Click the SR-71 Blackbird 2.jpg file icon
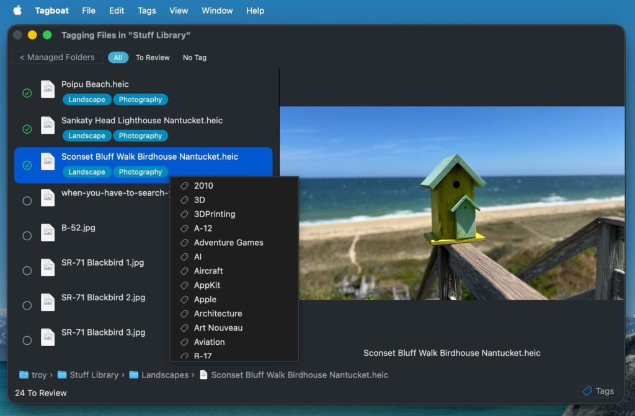635x416 pixels. 48,303
